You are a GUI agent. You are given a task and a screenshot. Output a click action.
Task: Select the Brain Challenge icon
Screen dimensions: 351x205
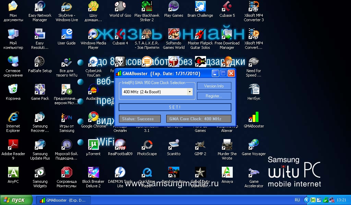pyautogui.click(x=200, y=6)
